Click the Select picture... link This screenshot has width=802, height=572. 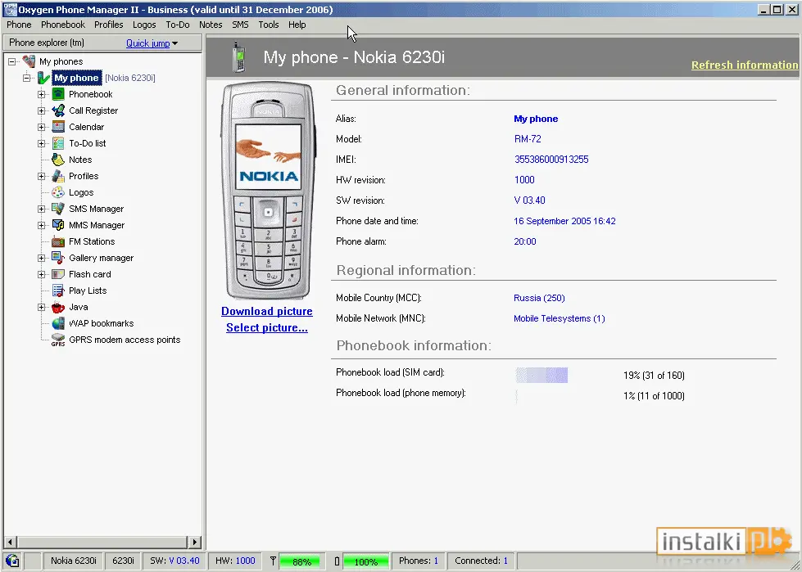pos(267,327)
